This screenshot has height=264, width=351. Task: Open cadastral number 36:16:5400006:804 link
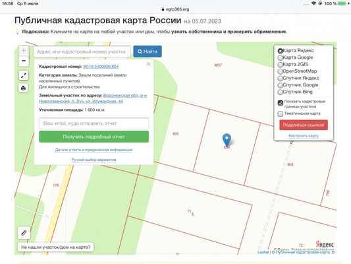pyautogui.click(x=101, y=67)
